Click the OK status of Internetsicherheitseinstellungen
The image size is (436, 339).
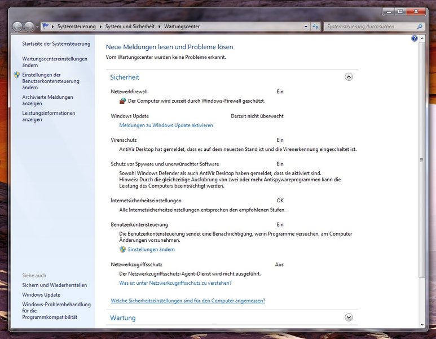click(280, 201)
